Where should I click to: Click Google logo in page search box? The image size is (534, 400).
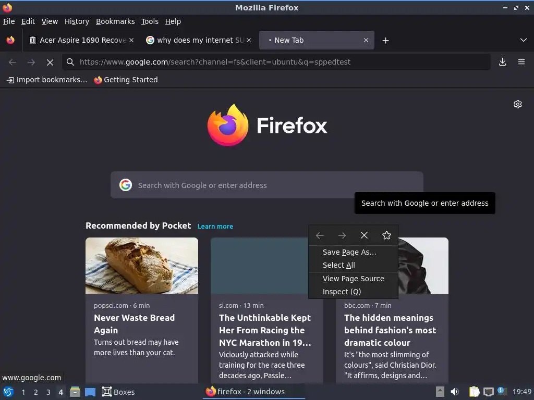[x=126, y=185]
